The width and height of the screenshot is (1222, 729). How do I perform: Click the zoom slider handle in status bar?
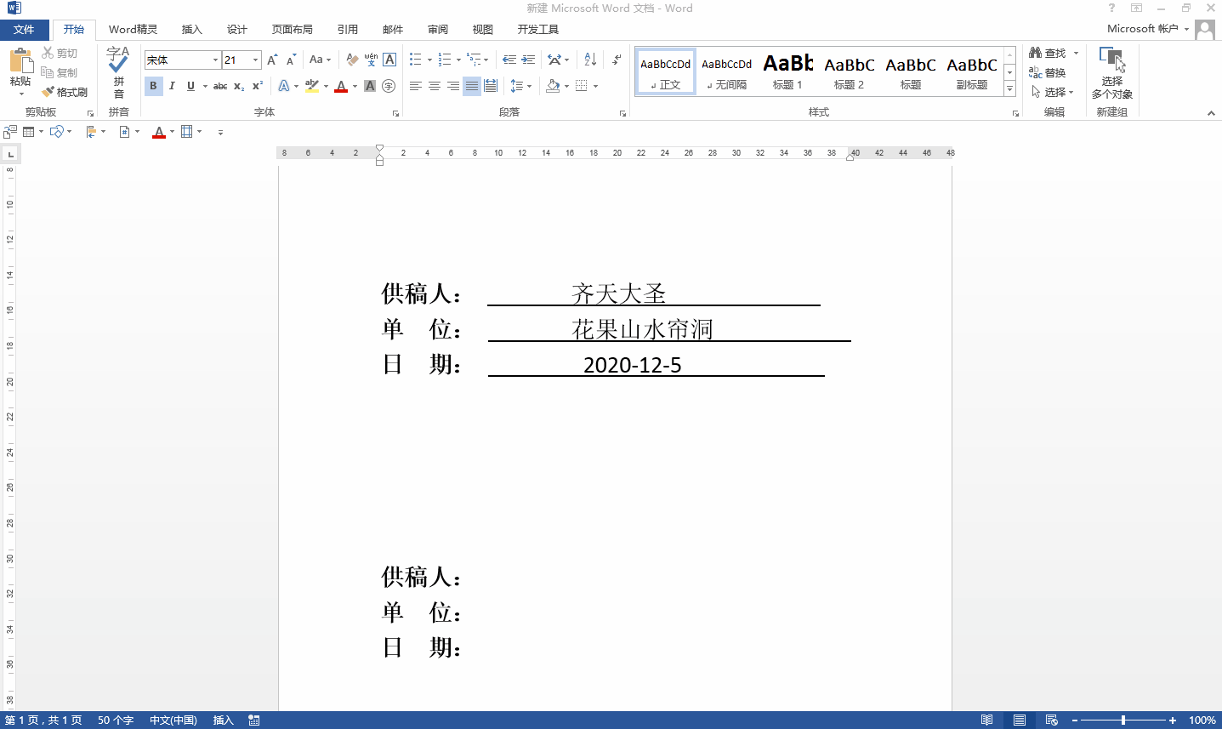coord(1123,720)
